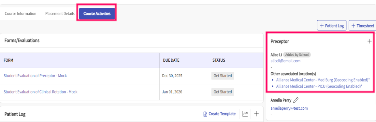Click the Create Template document icon
The height and width of the screenshot is (122, 376).
tap(205, 114)
